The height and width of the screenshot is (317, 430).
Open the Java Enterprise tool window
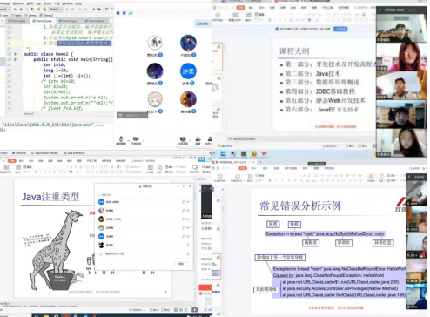coord(74,153)
